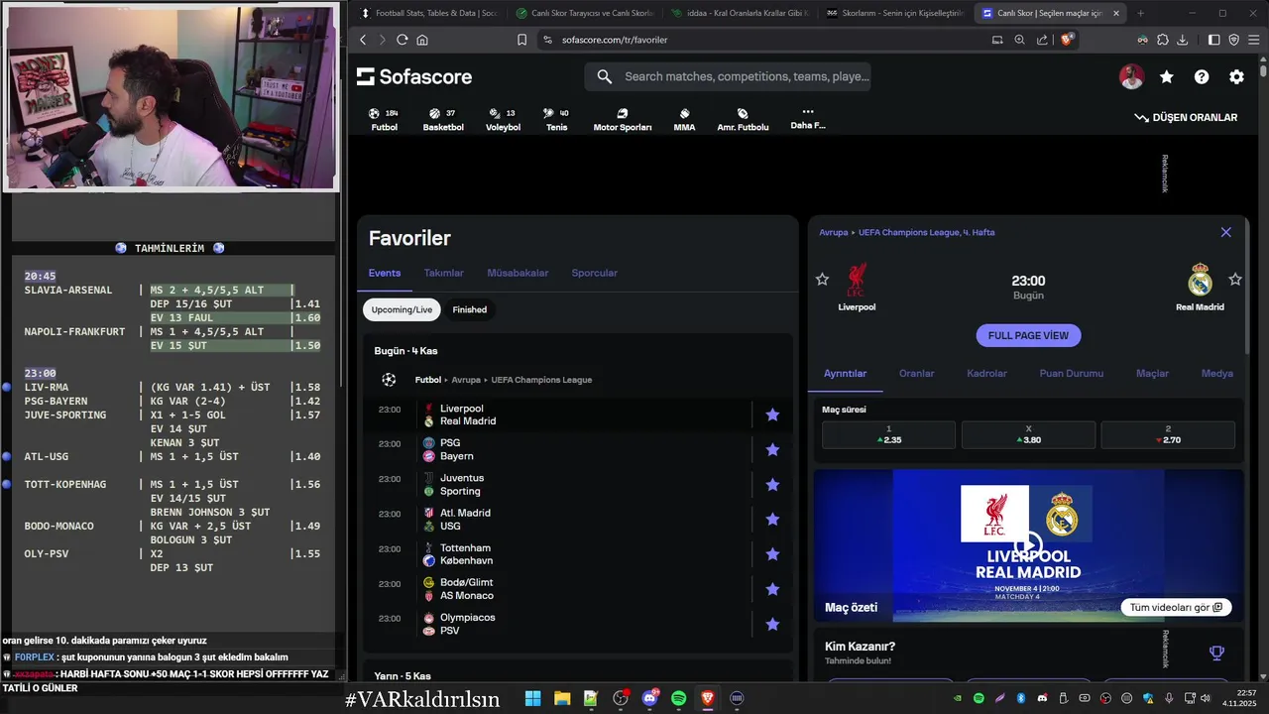
Task: Switch to the Maçlar tab
Action: coord(1152,373)
